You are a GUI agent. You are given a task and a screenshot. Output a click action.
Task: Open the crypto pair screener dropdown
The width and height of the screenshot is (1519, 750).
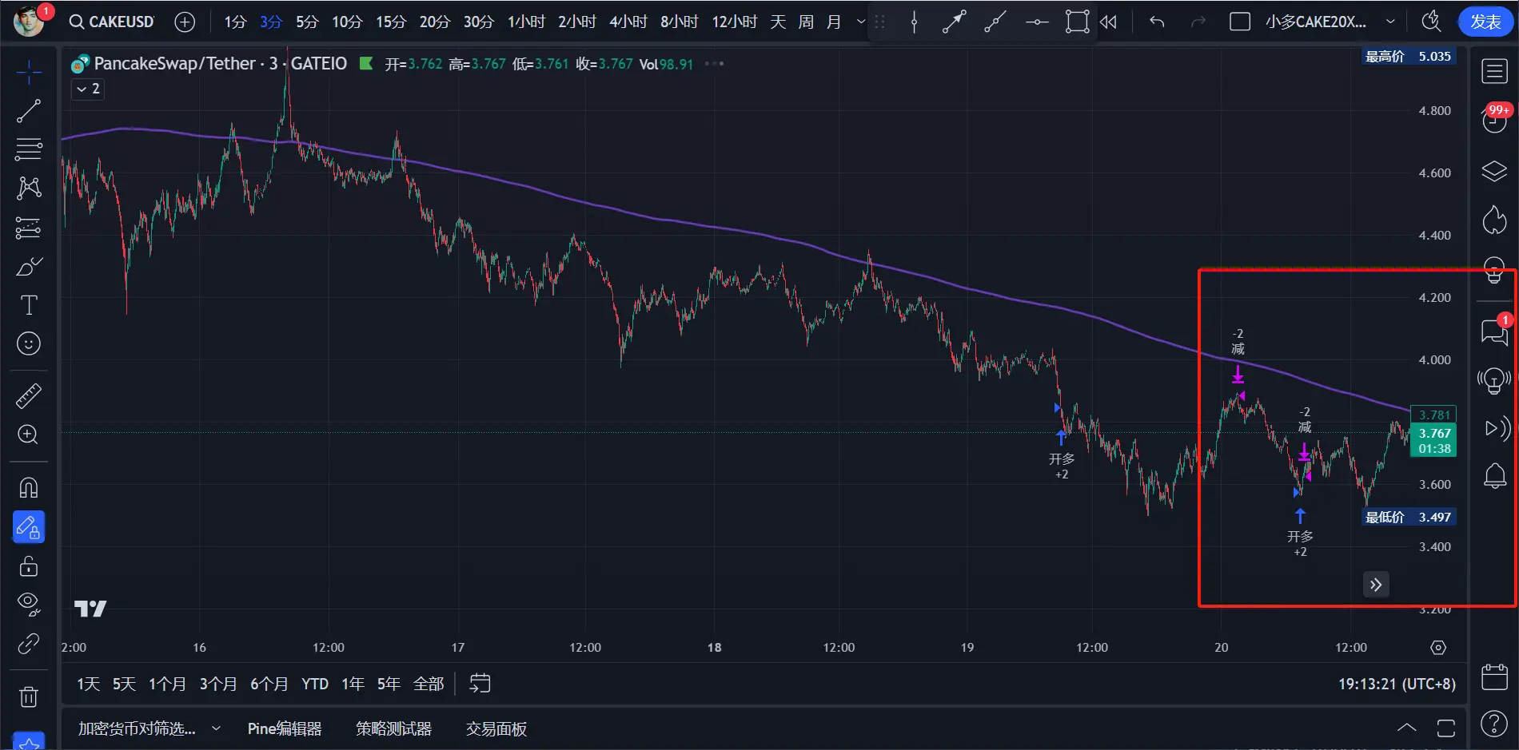coord(149,728)
